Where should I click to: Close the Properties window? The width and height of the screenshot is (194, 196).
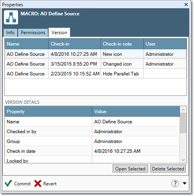tap(186, 5)
